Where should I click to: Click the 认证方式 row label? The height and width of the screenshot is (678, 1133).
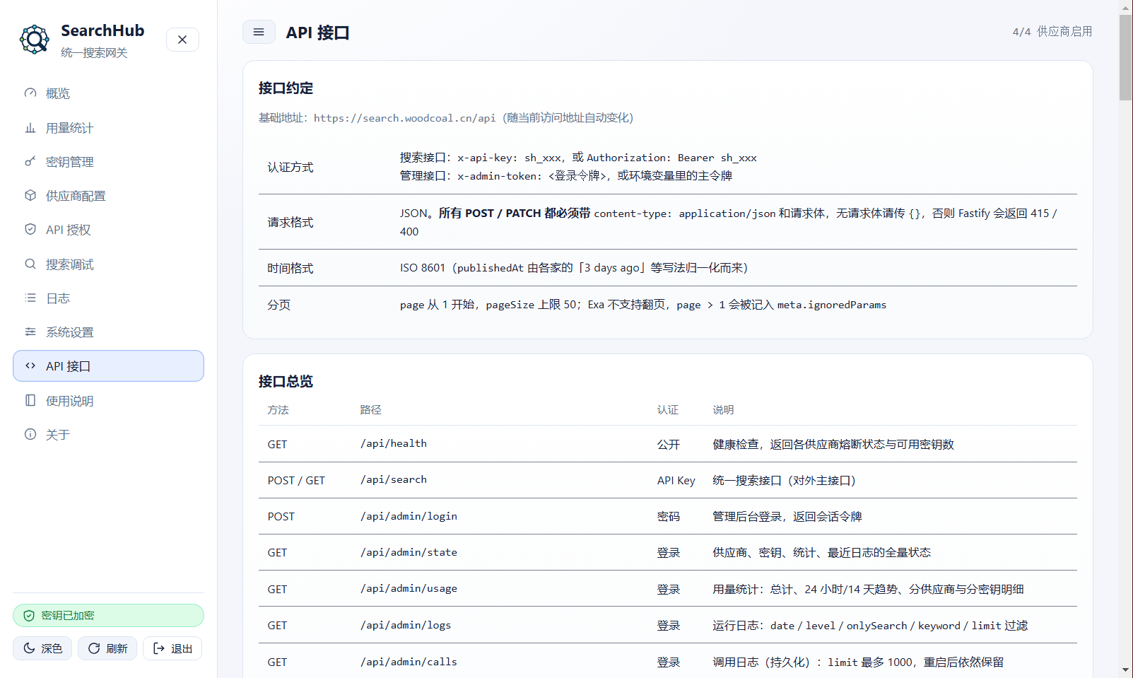pos(290,167)
